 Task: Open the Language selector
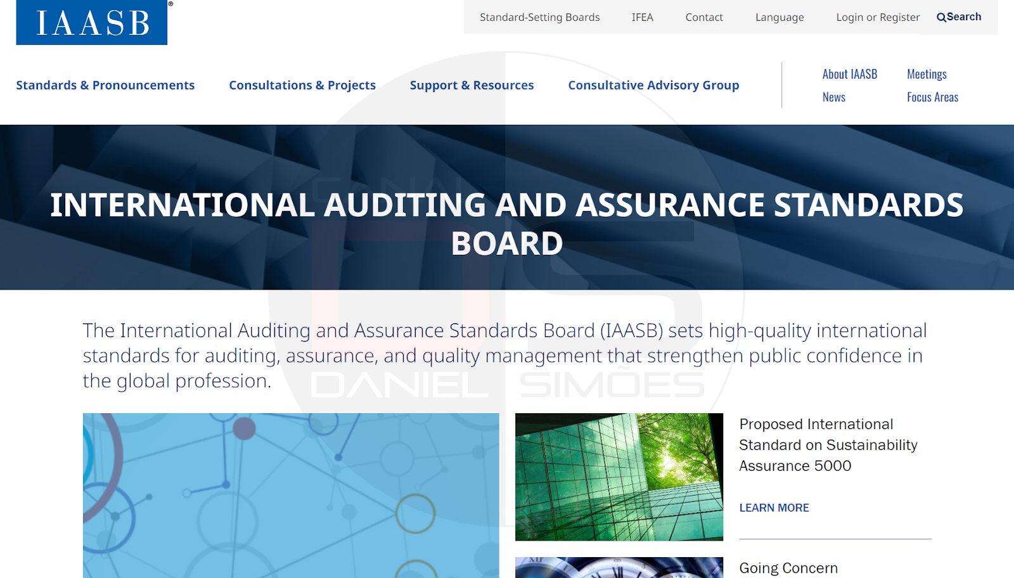click(780, 17)
